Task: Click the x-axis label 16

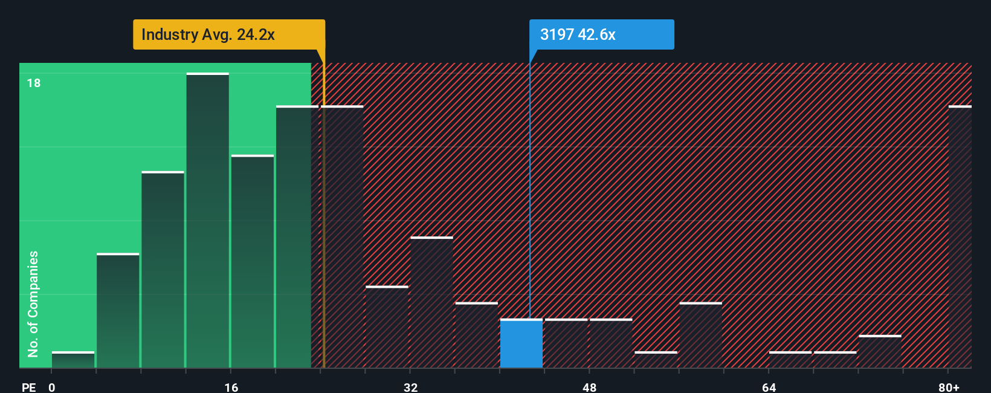Action: pos(231,387)
